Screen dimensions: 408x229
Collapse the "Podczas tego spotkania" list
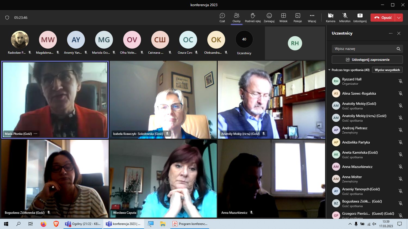point(329,70)
